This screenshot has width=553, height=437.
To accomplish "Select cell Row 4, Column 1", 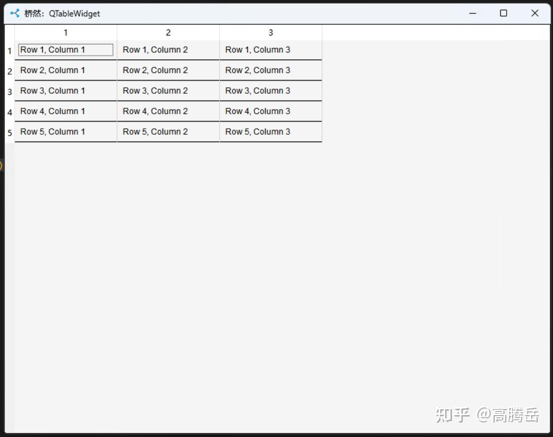I will point(65,111).
